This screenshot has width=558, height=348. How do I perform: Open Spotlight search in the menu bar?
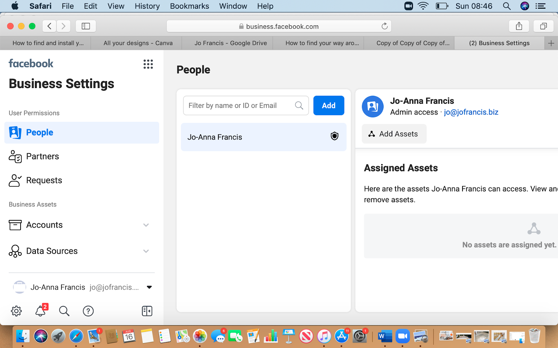point(507,6)
